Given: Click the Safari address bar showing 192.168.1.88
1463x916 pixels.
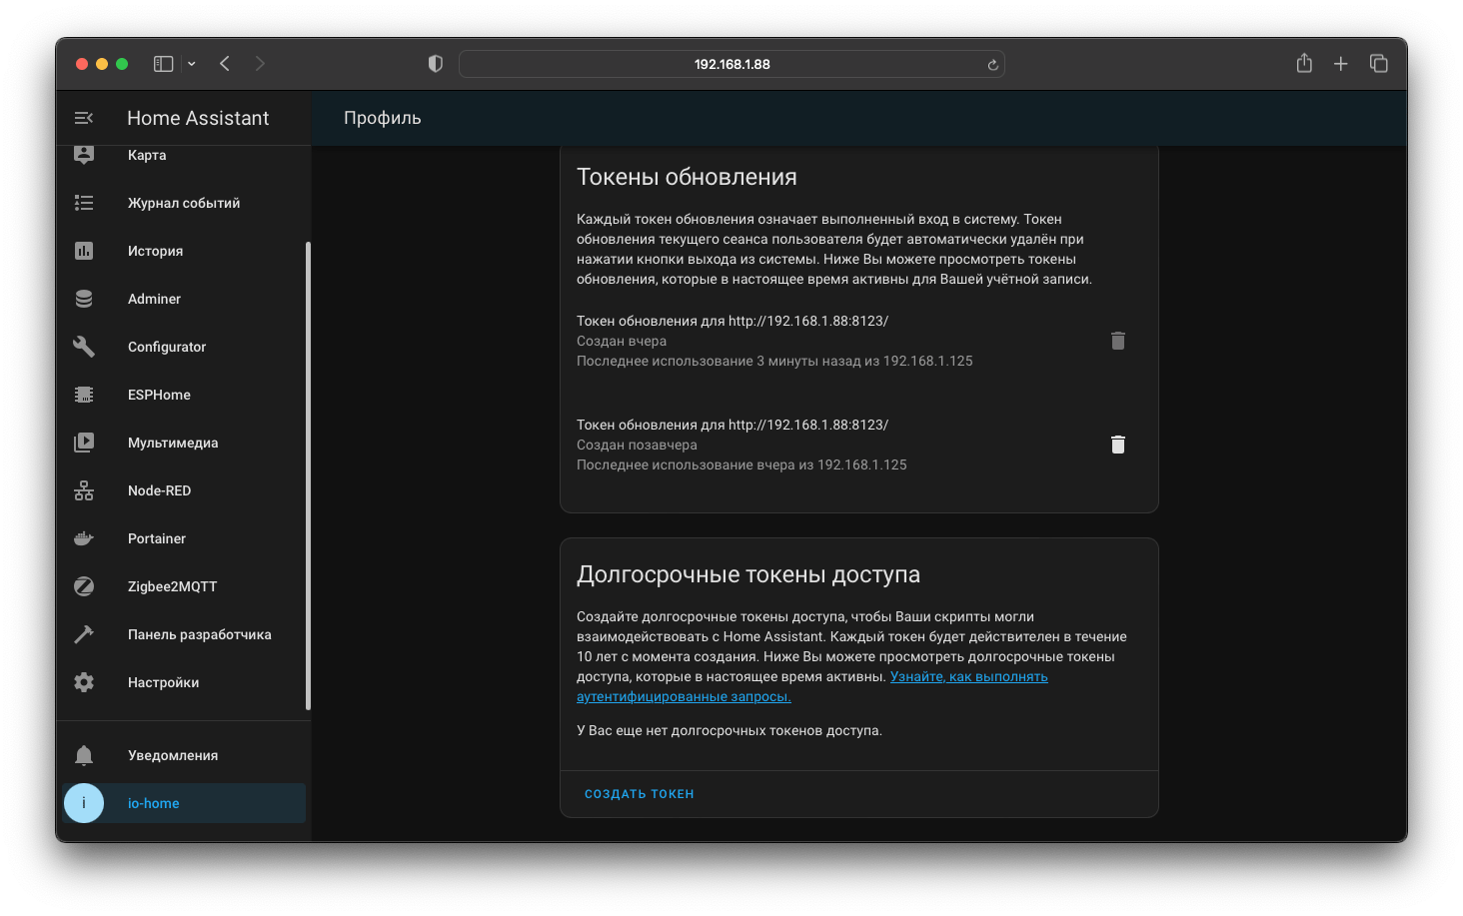Looking at the screenshot, I should click(x=731, y=63).
